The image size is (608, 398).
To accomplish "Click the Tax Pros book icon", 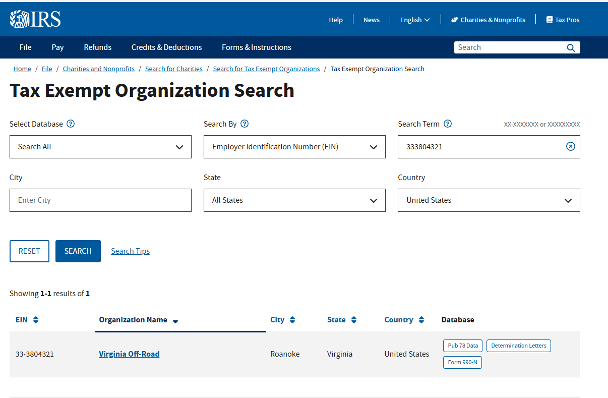I will point(550,20).
